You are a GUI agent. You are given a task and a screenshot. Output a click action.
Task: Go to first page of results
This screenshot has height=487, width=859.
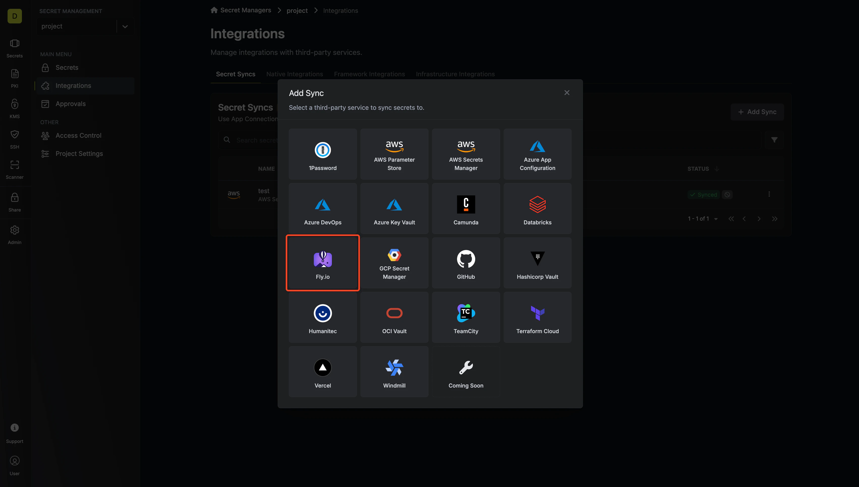coord(731,219)
